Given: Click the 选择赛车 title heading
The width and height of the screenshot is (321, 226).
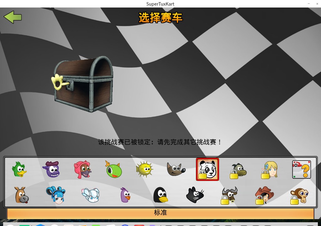Looking at the screenshot, I should 160,18.
